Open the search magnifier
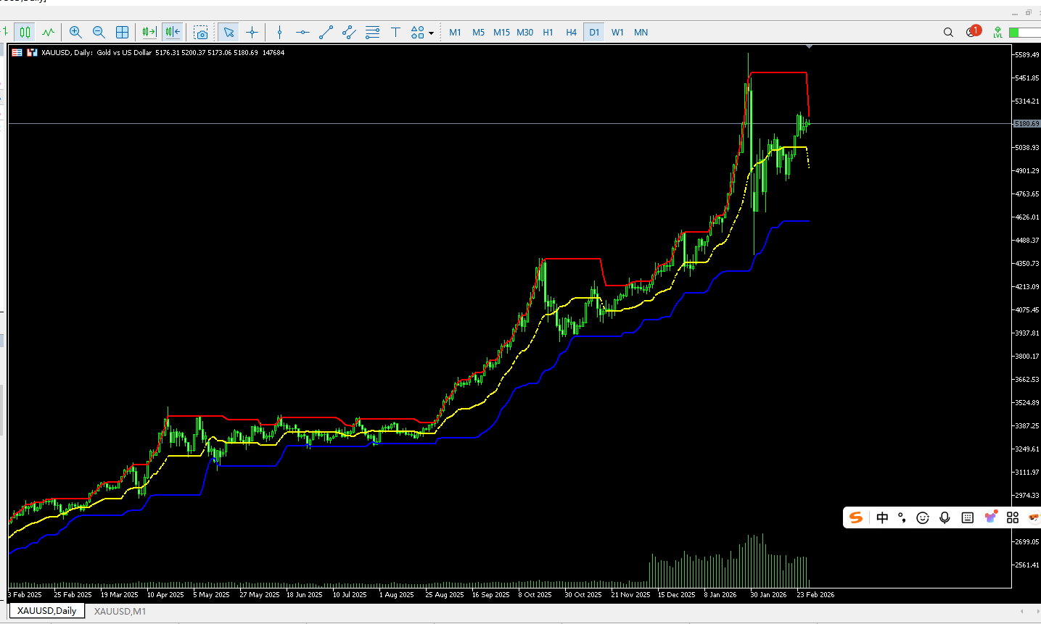Screen dimensions: 1041x624 click(x=948, y=32)
